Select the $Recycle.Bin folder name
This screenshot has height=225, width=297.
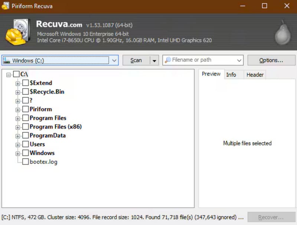coord(47,92)
